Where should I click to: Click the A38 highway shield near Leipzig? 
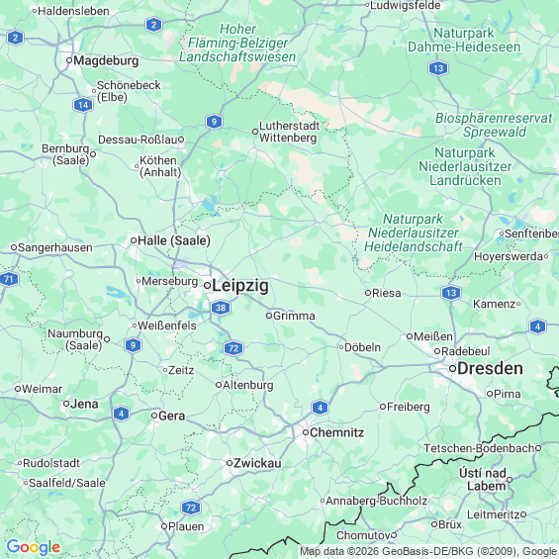pyautogui.click(x=221, y=308)
